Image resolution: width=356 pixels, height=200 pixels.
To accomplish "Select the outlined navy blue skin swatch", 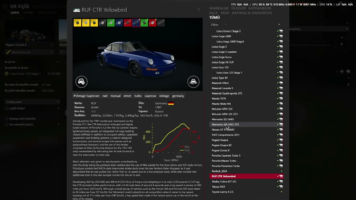I will tap(136, 23).
